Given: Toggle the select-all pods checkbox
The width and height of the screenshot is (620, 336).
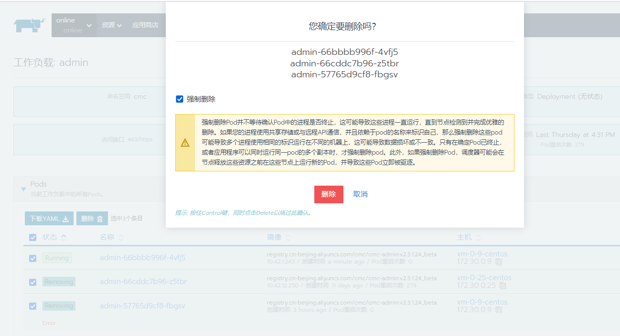Looking at the screenshot, I should 32,237.
